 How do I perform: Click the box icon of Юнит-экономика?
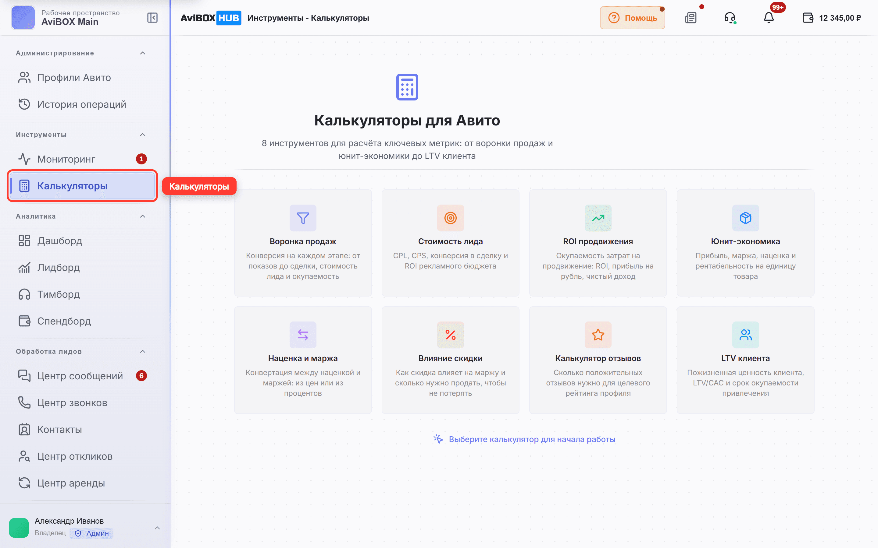click(x=745, y=218)
